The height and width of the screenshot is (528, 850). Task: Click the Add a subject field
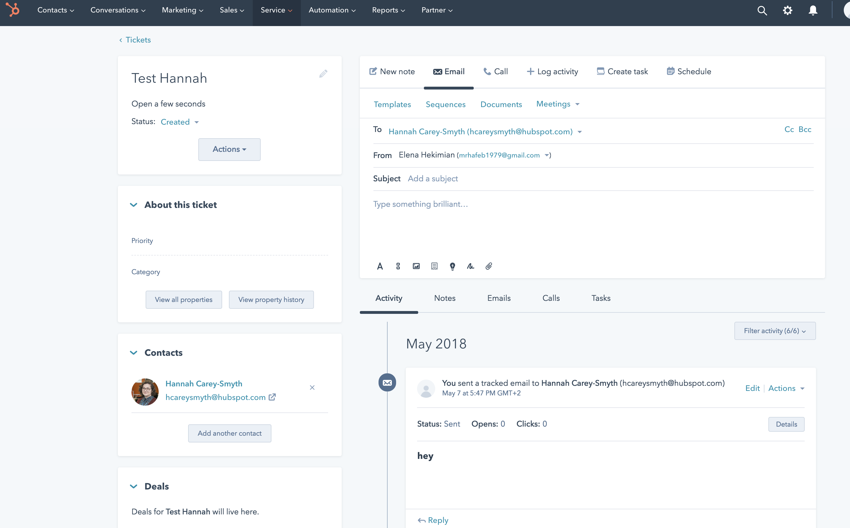pyautogui.click(x=433, y=178)
